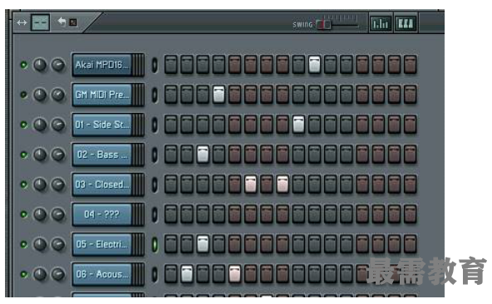
Task: Enable step 13 on 03 - Closed row
Action: pos(362,184)
